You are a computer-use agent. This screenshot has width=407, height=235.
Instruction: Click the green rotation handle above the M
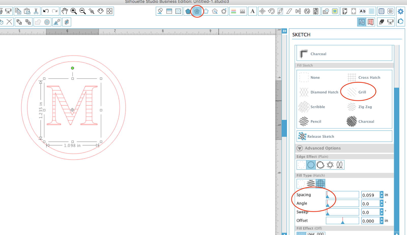(x=72, y=68)
